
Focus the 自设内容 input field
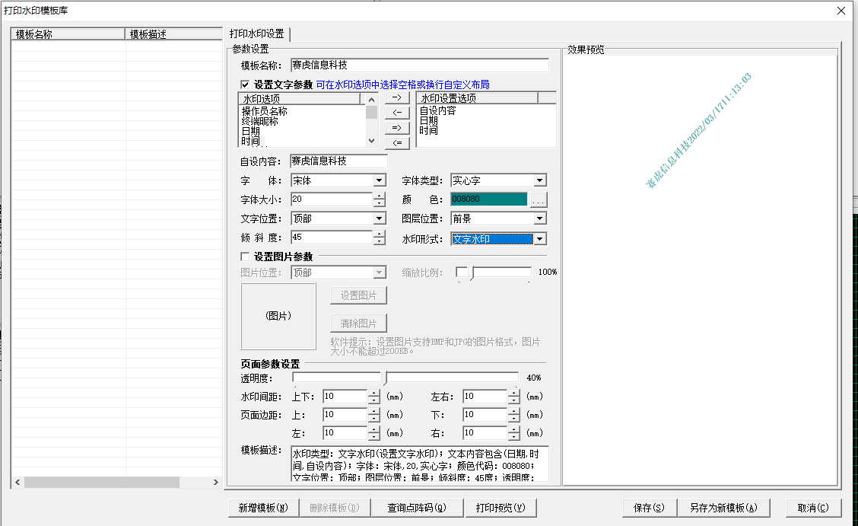tap(338, 161)
